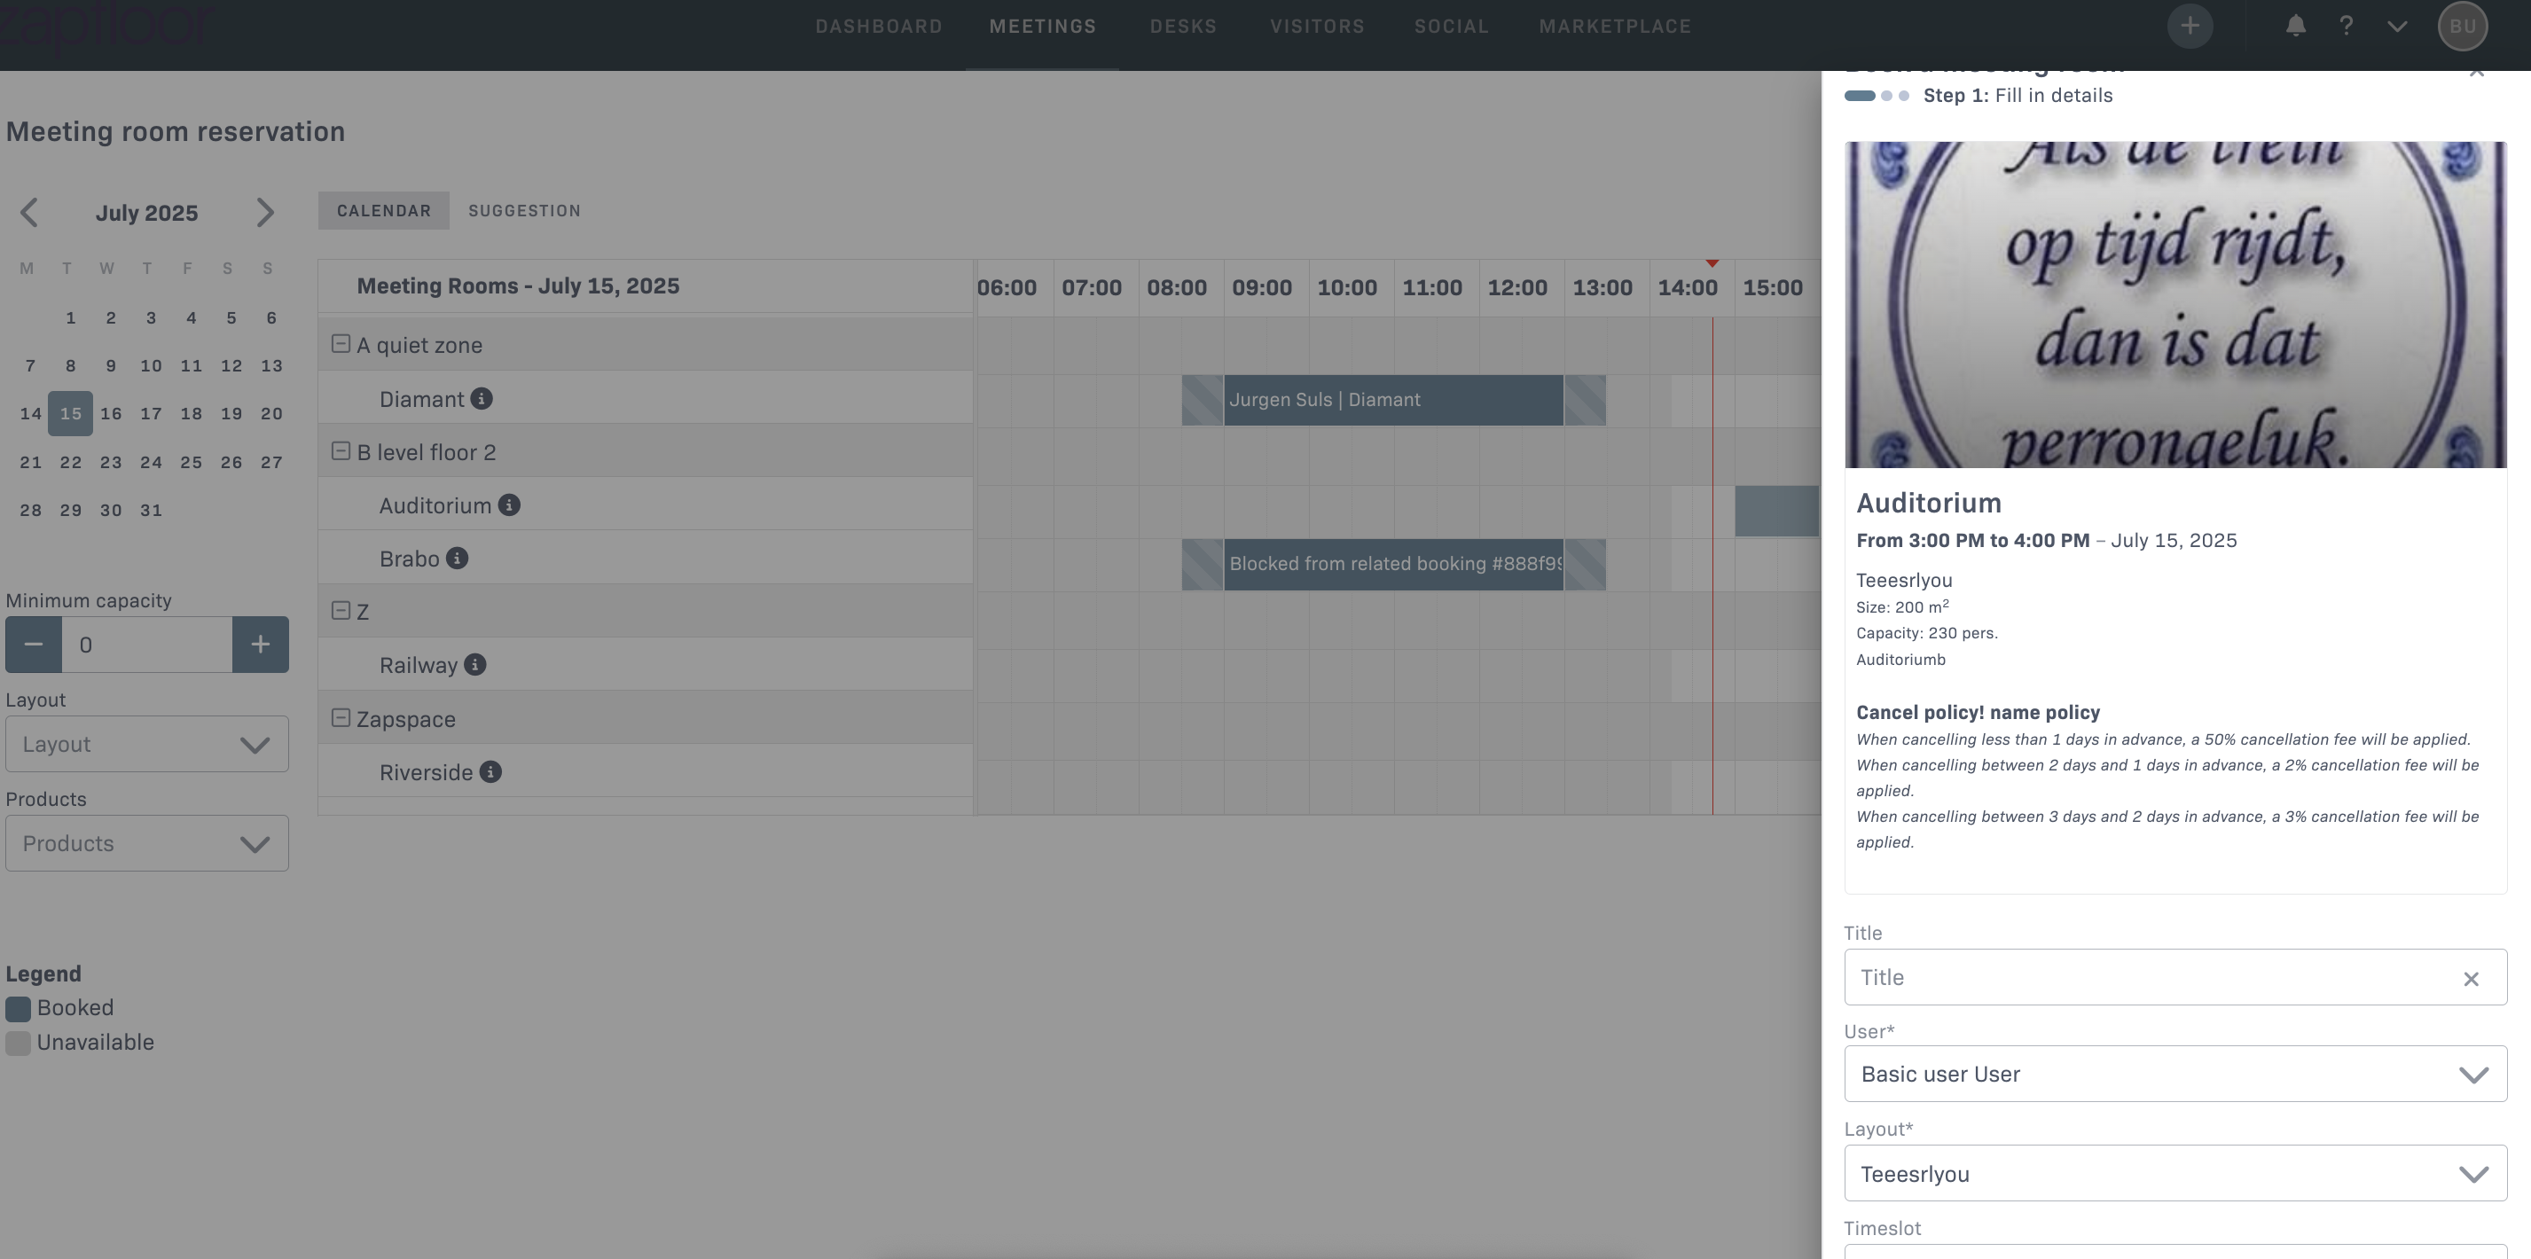Click the July 2025 month label
The width and height of the screenshot is (2531, 1259).
click(x=146, y=213)
